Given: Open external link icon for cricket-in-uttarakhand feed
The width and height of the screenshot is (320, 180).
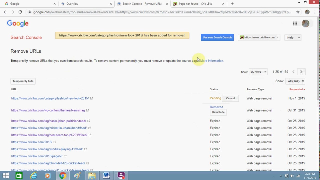Looking at the screenshot, I should [89, 128].
